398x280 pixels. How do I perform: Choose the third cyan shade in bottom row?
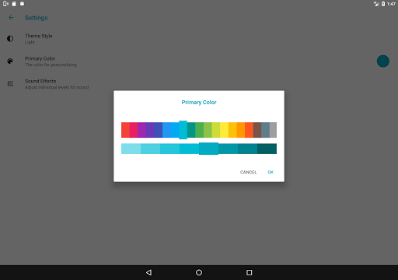169,149
